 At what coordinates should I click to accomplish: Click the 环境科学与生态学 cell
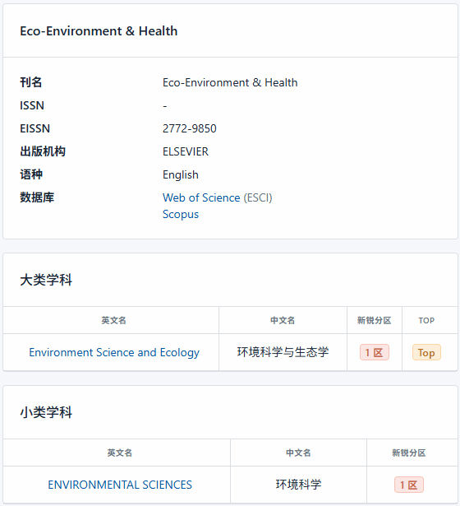pos(283,352)
